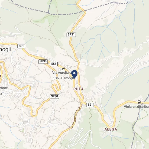Click the lower SP30 road shield
Viewport: 149px width, 149px height.
point(54,96)
